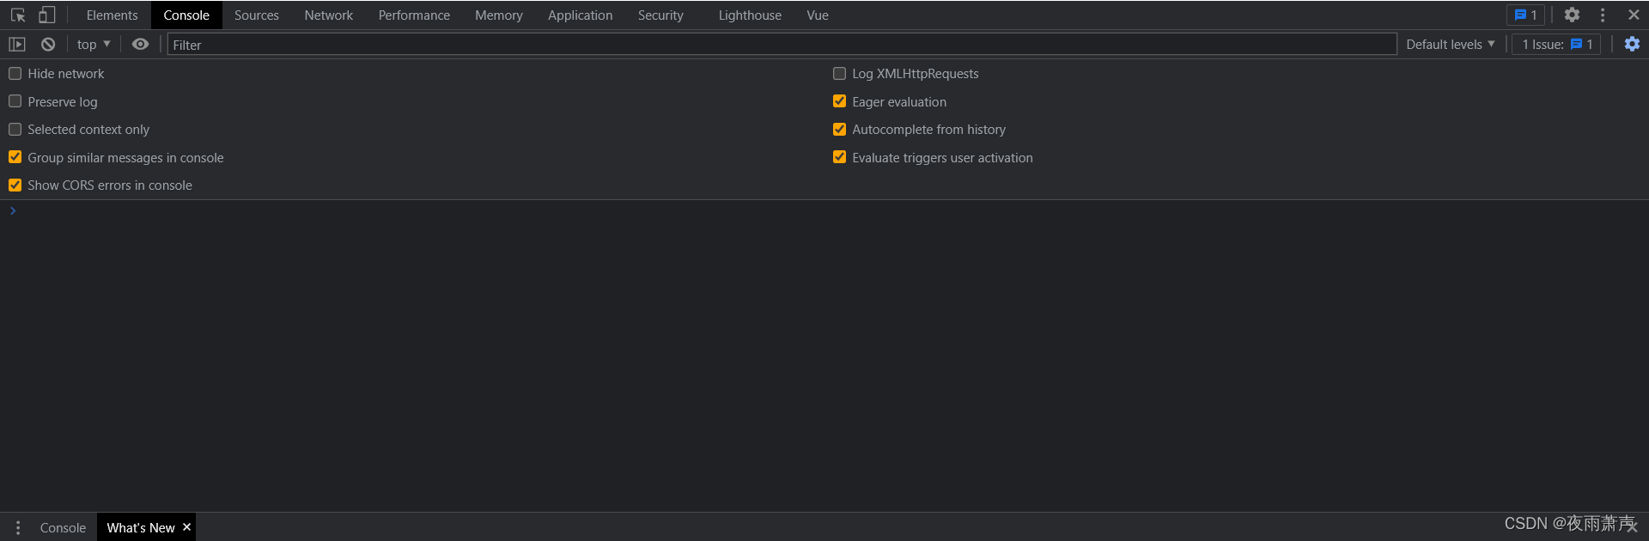This screenshot has height=541, width=1649.
Task: Uncheck Evaluate triggers user activation
Action: pyautogui.click(x=840, y=157)
